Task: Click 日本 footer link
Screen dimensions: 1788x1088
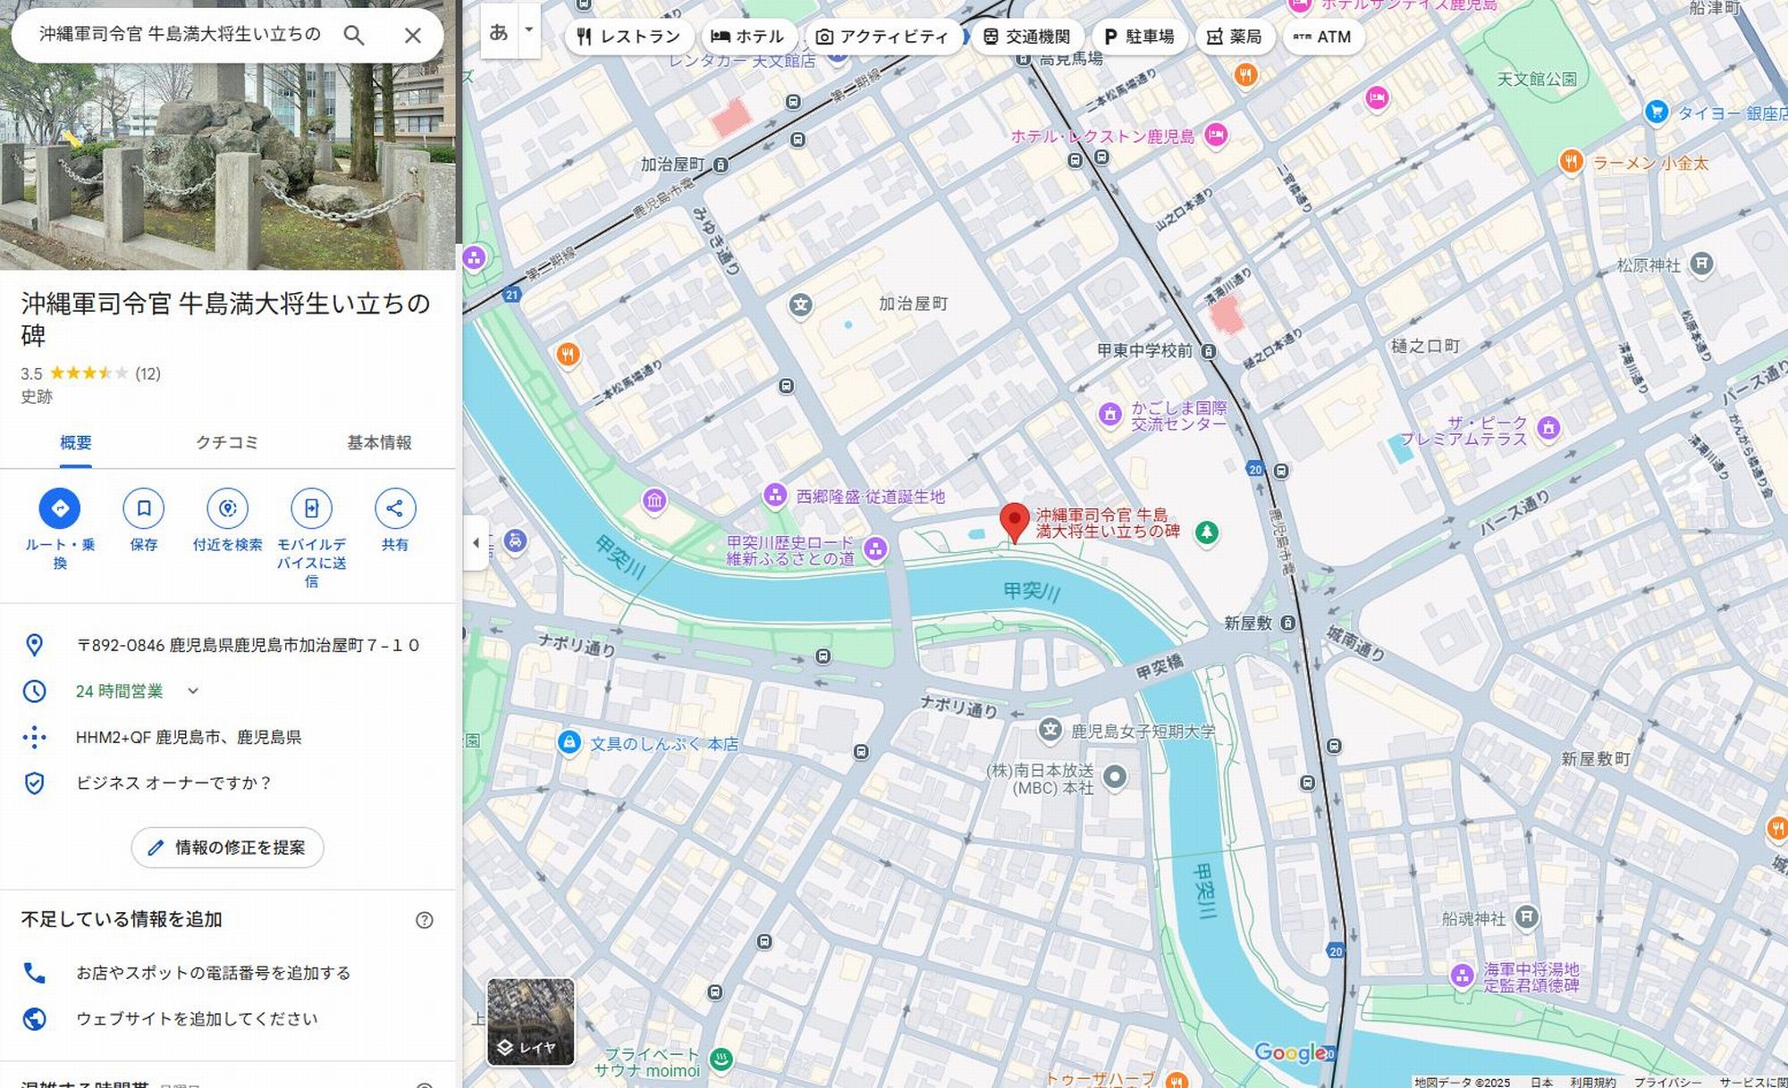Action: pos(1541,1082)
